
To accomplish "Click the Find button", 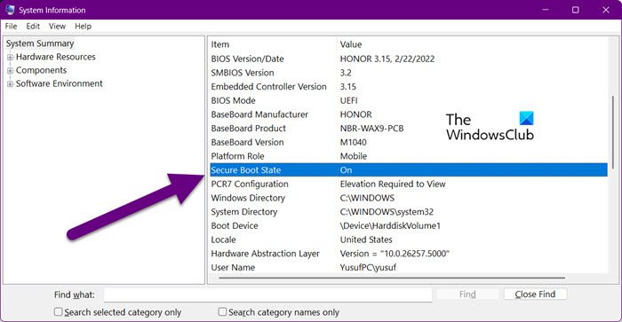I will (x=467, y=295).
